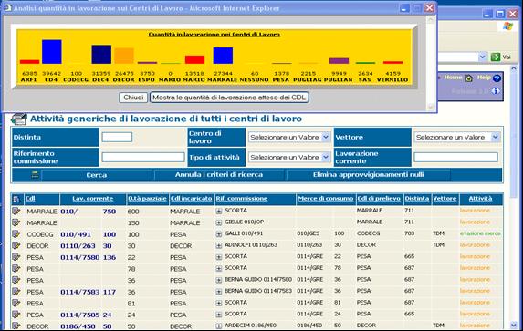This screenshot has width=523, height=331.
Task: Click the Windows logo in browser corner
Action: 507,26
